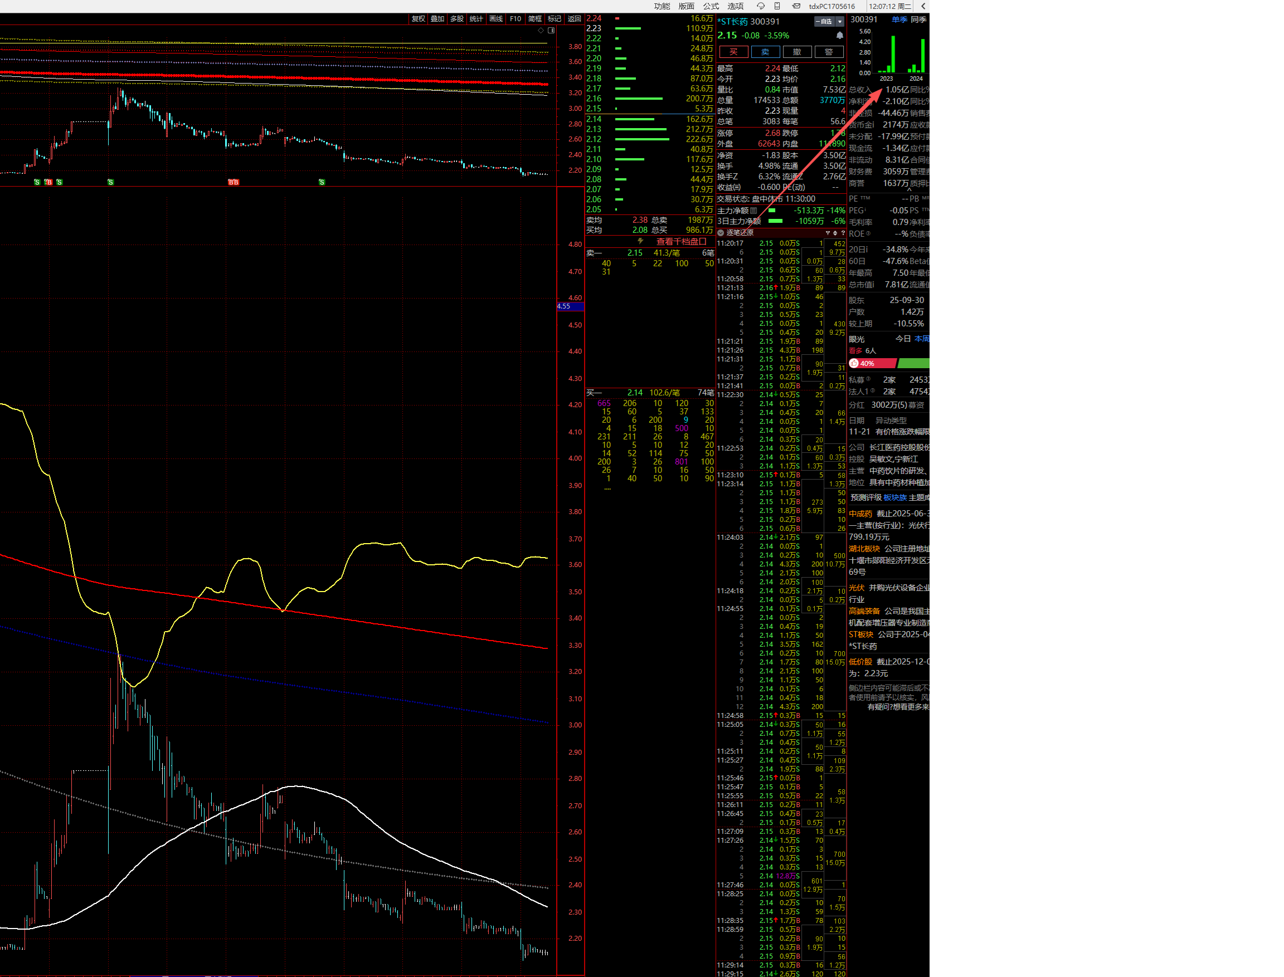The image size is (1284, 977).
Task: Click the help question mark in 逐笔还原 header
Action: point(843,233)
